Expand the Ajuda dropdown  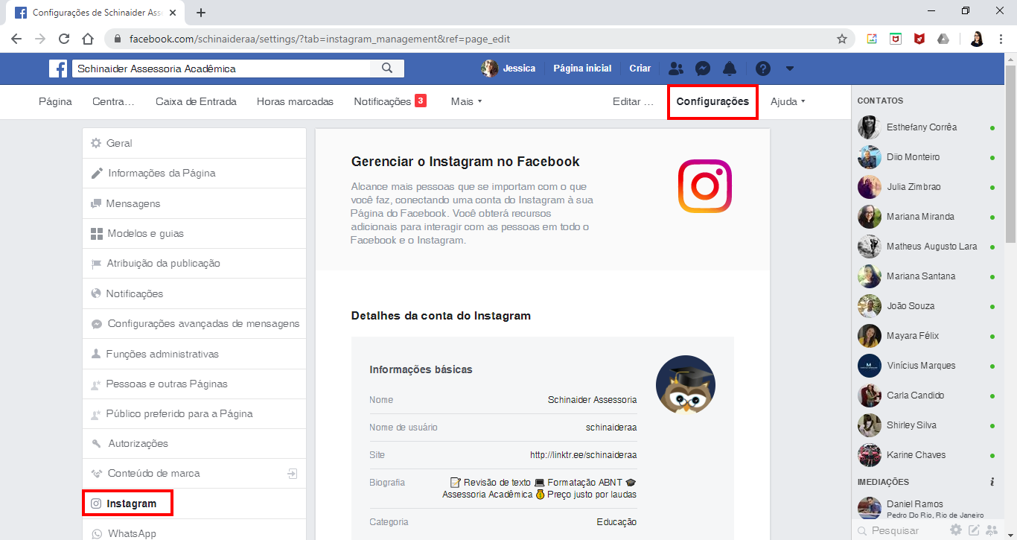(x=788, y=101)
